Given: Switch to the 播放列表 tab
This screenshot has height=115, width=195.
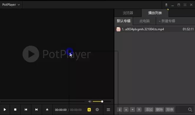Looking at the screenshot, I should (x=155, y=13).
